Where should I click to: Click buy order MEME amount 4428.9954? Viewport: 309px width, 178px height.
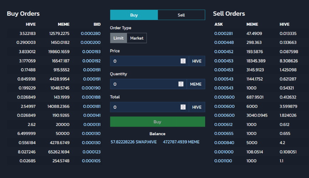(60, 79)
